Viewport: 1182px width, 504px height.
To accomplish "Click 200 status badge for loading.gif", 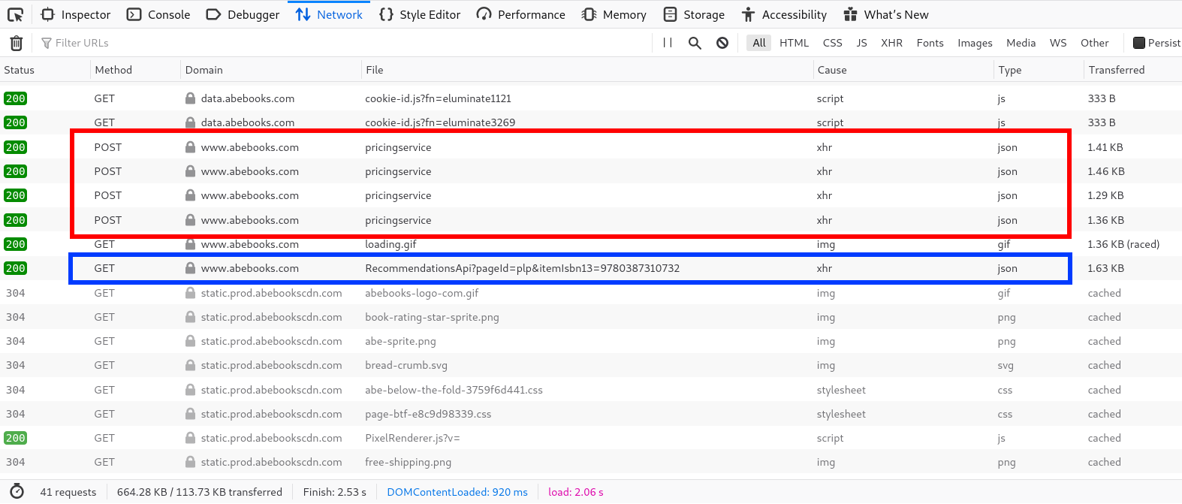I will (15, 244).
